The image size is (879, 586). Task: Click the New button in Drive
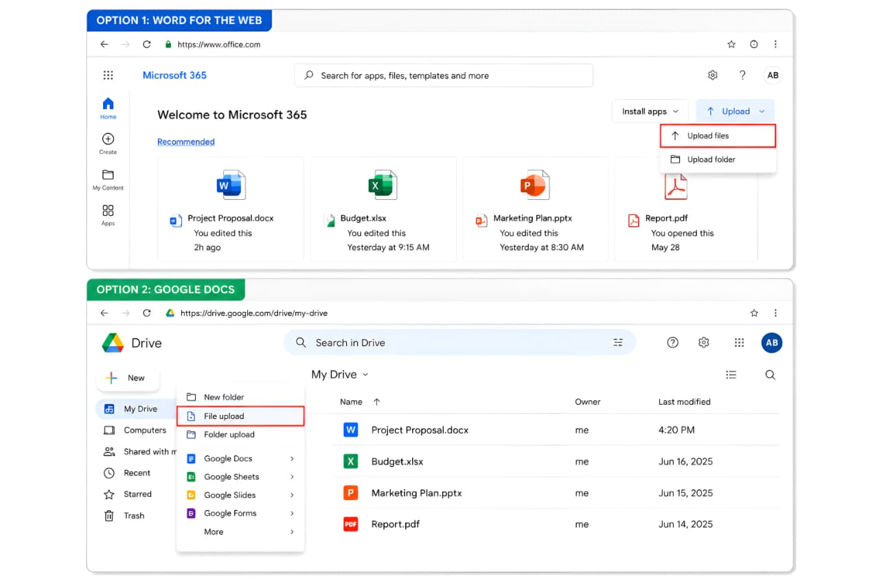pos(128,378)
